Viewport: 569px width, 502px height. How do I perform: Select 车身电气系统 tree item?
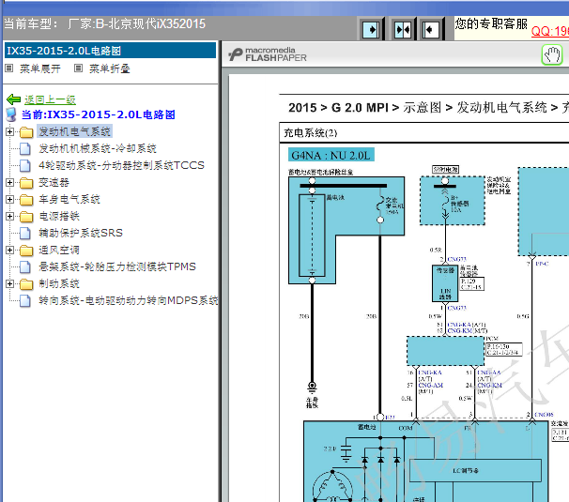pyautogui.click(x=69, y=199)
